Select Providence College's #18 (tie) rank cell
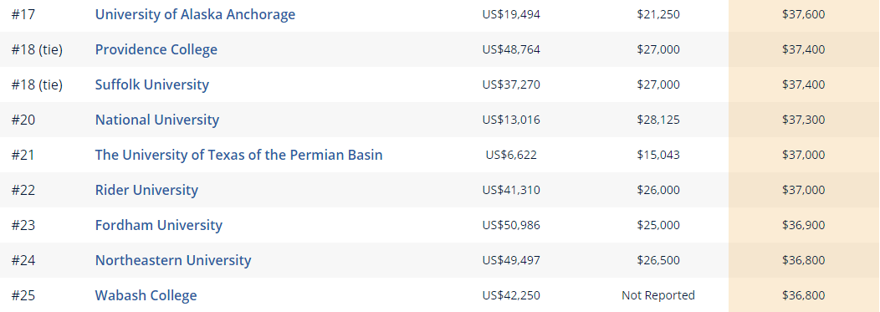This screenshot has width=880, height=312. [37, 49]
